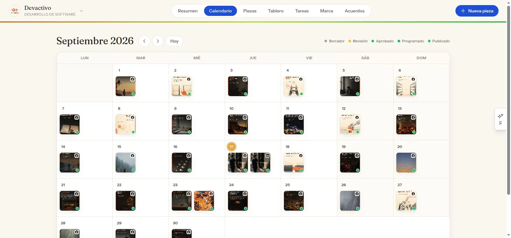The image size is (511, 238).
Task: Open the Marca tab
Action: (326, 11)
